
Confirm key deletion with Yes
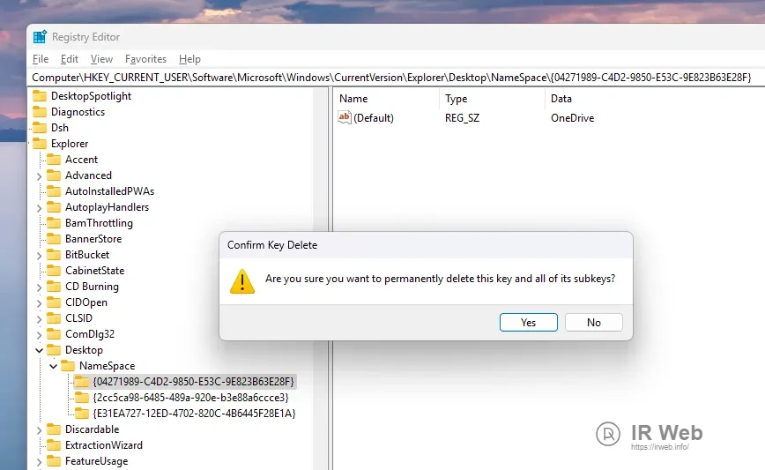tap(528, 323)
